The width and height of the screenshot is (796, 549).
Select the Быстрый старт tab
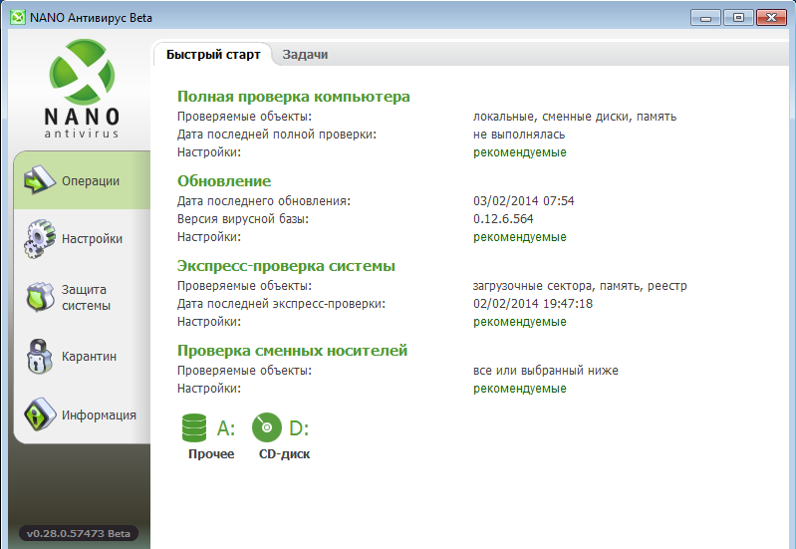click(x=213, y=55)
